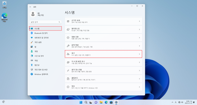Click the user account avatar
197x105 pixels.
coord(33,14)
